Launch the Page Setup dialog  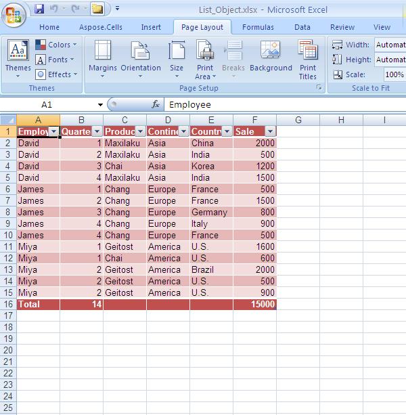pyautogui.click(x=319, y=87)
